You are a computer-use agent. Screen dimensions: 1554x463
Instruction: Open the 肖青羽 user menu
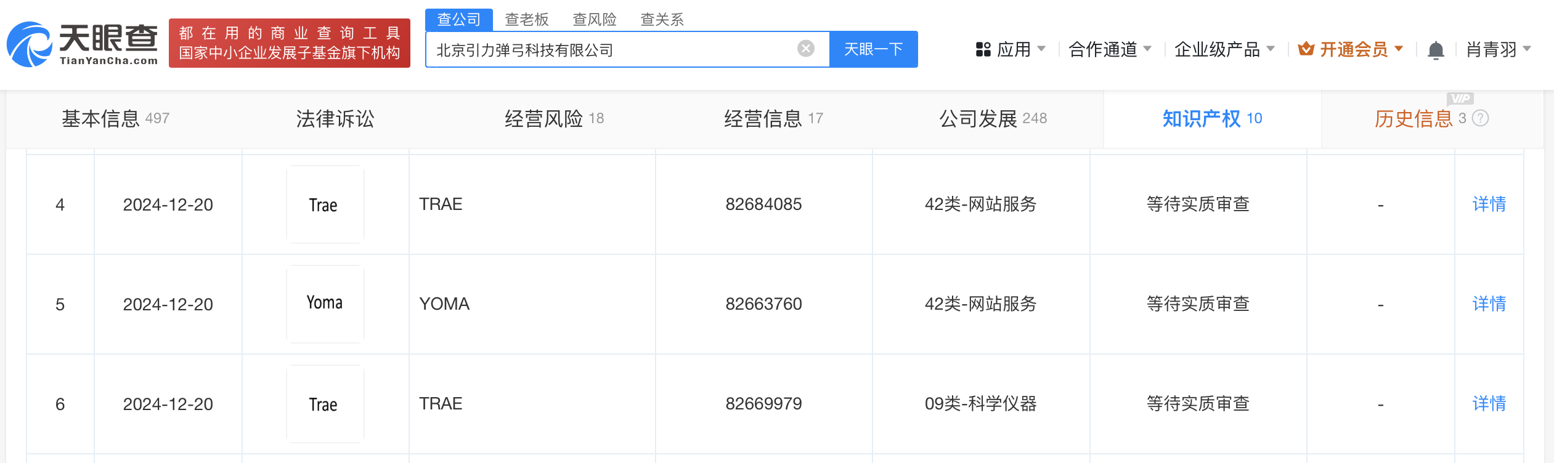coord(1498,49)
